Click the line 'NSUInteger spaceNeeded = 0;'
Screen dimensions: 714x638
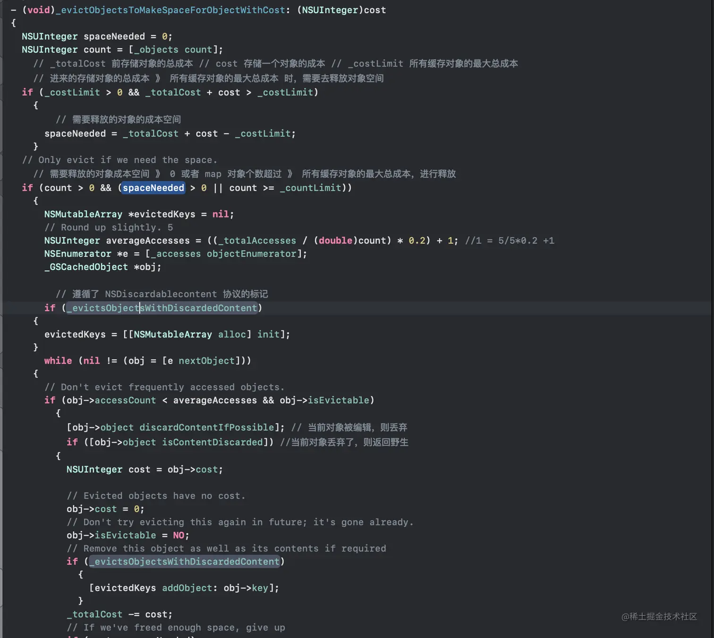(x=97, y=36)
